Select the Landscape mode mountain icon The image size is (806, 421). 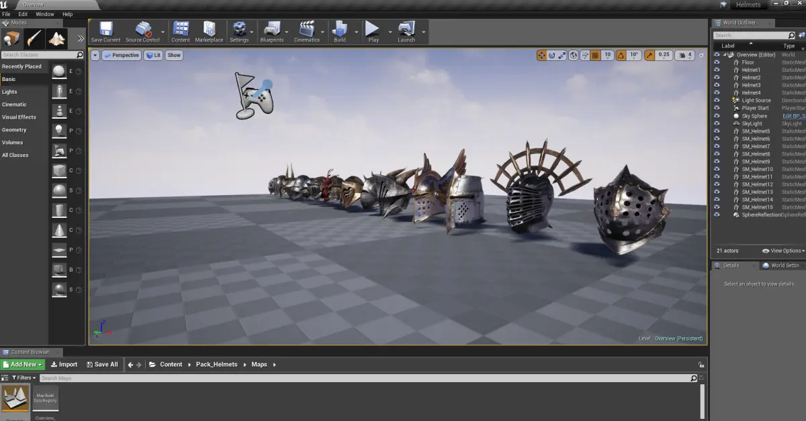tap(56, 39)
